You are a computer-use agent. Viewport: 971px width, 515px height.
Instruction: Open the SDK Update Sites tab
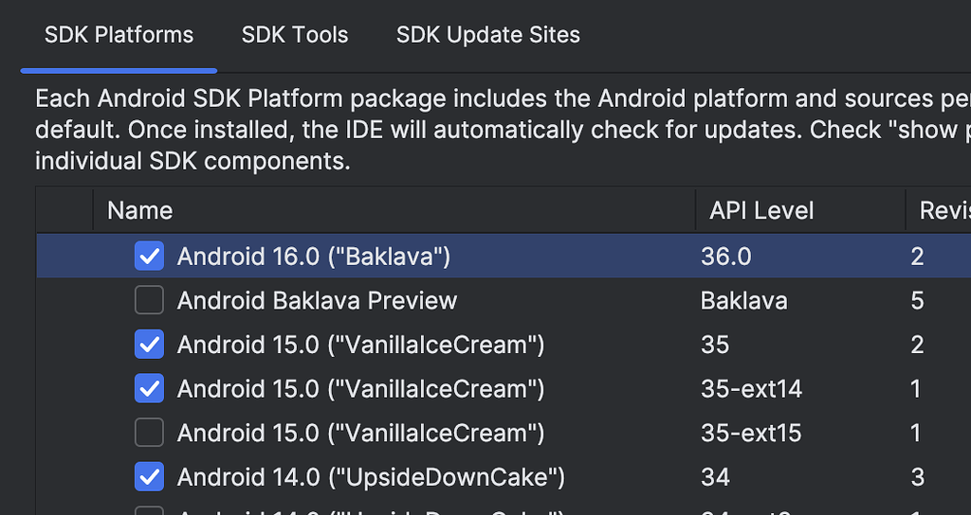coord(487,35)
